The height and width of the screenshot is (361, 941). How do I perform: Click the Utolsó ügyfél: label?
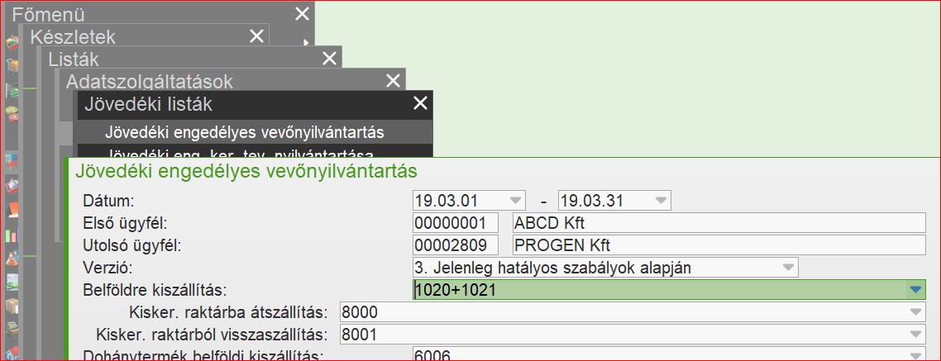click(131, 245)
